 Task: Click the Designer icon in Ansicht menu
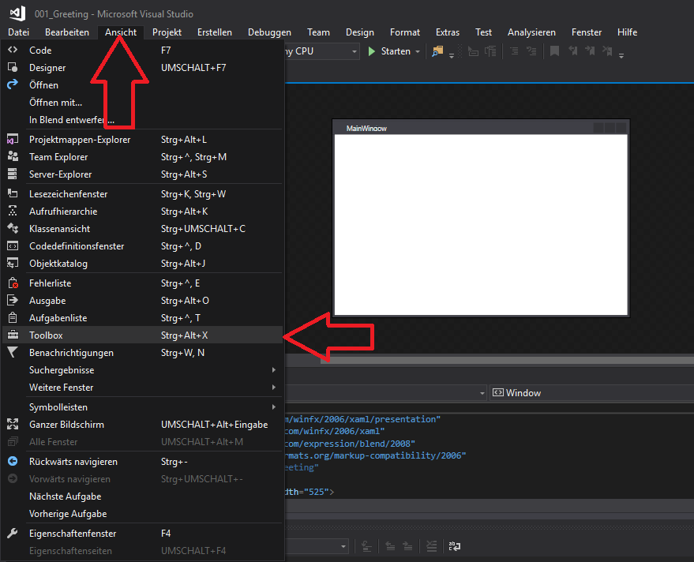(x=13, y=67)
